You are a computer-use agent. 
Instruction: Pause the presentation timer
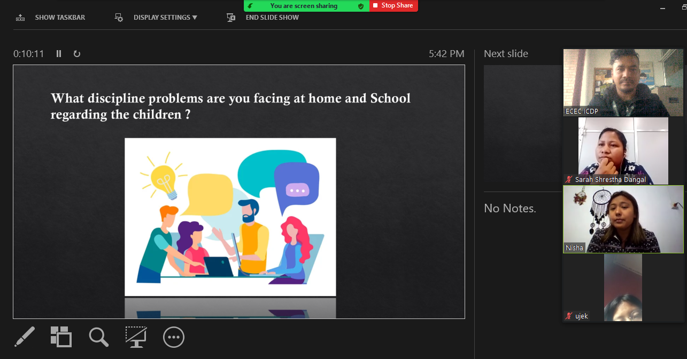pyautogui.click(x=59, y=54)
